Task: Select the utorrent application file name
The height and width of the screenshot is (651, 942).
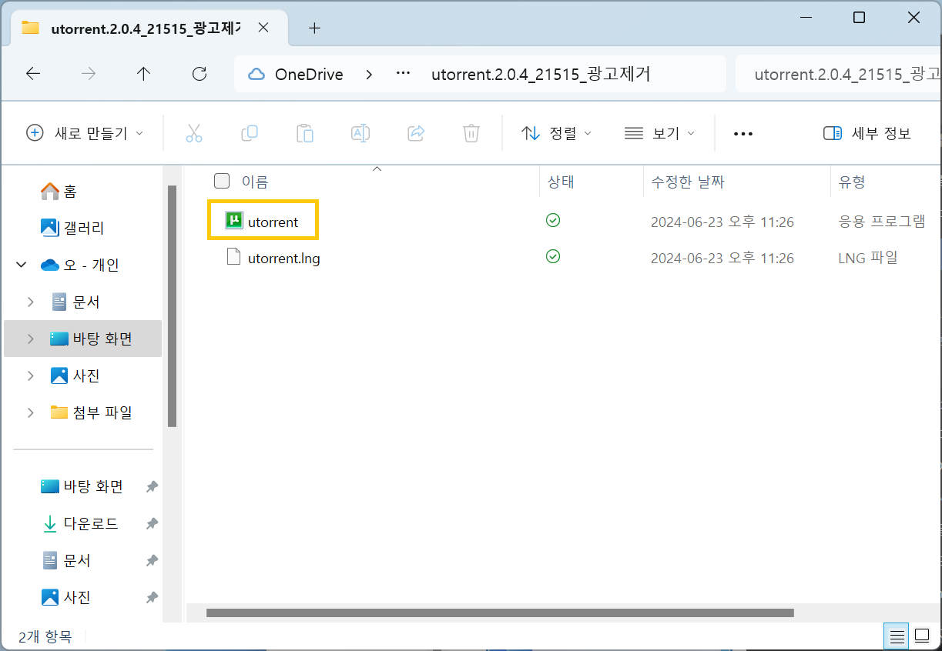Action: (x=273, y=222)
